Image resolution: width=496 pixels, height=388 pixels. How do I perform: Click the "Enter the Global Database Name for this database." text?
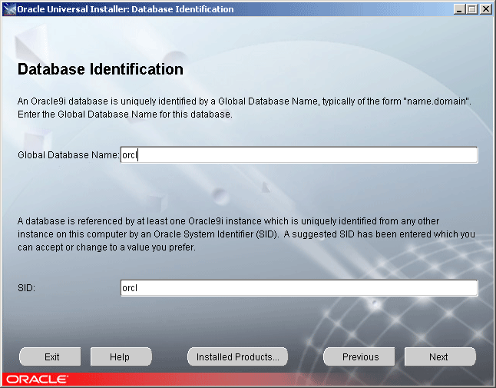point(125,114)
